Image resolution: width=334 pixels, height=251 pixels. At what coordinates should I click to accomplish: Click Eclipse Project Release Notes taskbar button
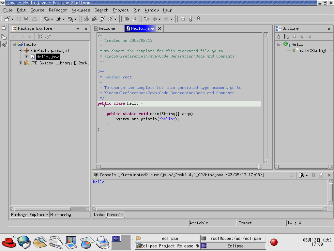[x=167, y=246]
